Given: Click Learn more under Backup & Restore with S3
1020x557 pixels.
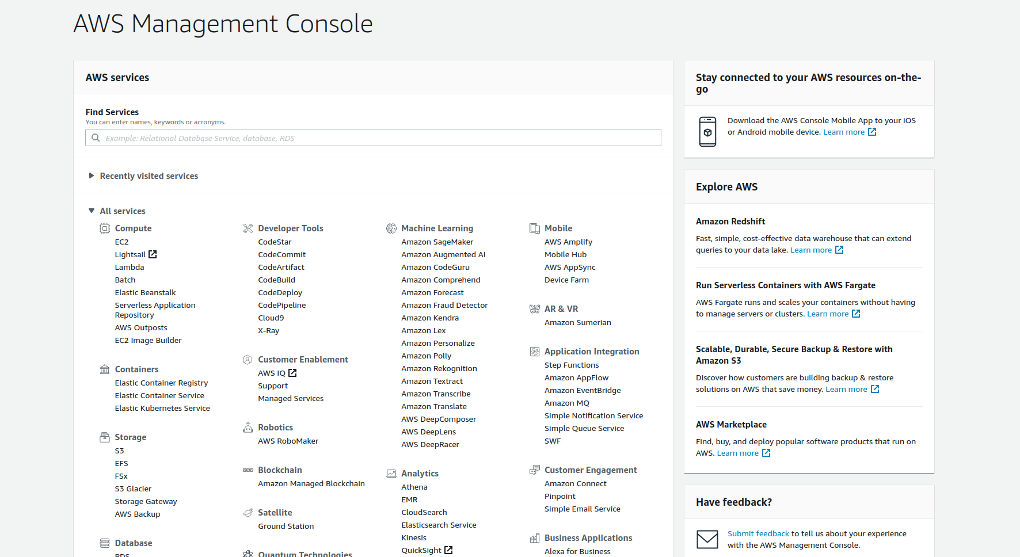Looking at the screenshot, I should (846, 389).
